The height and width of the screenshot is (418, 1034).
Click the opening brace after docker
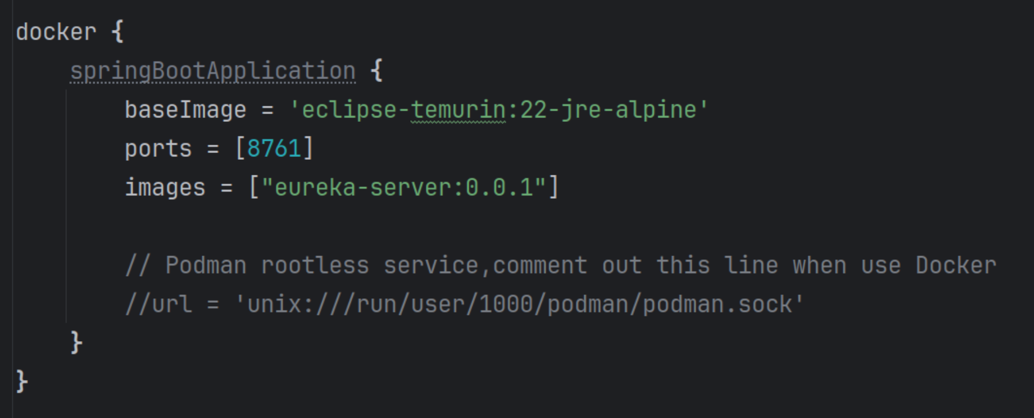tap(118, 32)
